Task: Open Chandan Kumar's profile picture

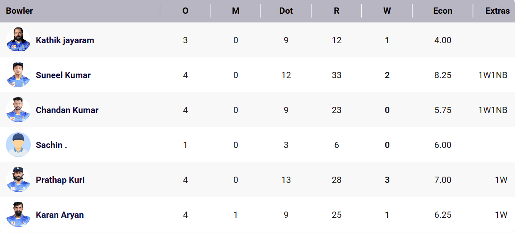Action: [18, 110]
